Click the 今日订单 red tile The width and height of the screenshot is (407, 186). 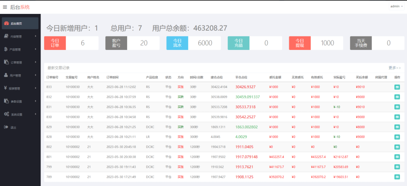coord(55,43)
